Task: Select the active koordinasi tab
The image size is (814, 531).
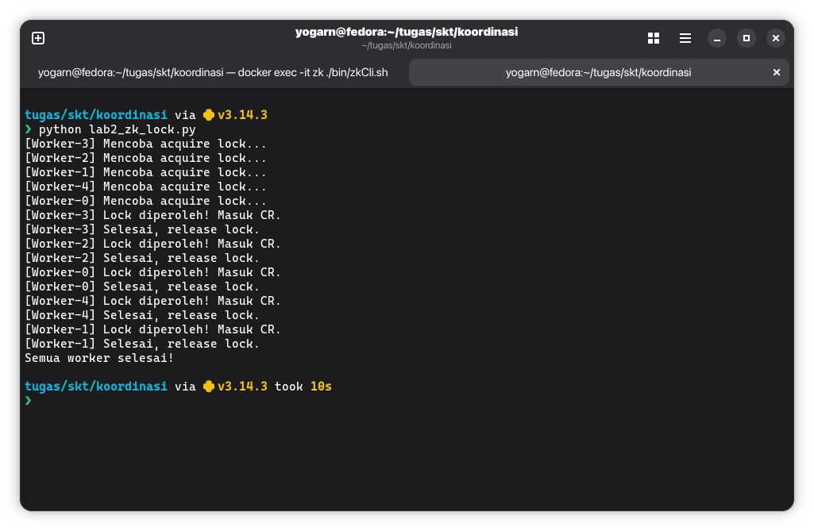Action: [599, 73]
